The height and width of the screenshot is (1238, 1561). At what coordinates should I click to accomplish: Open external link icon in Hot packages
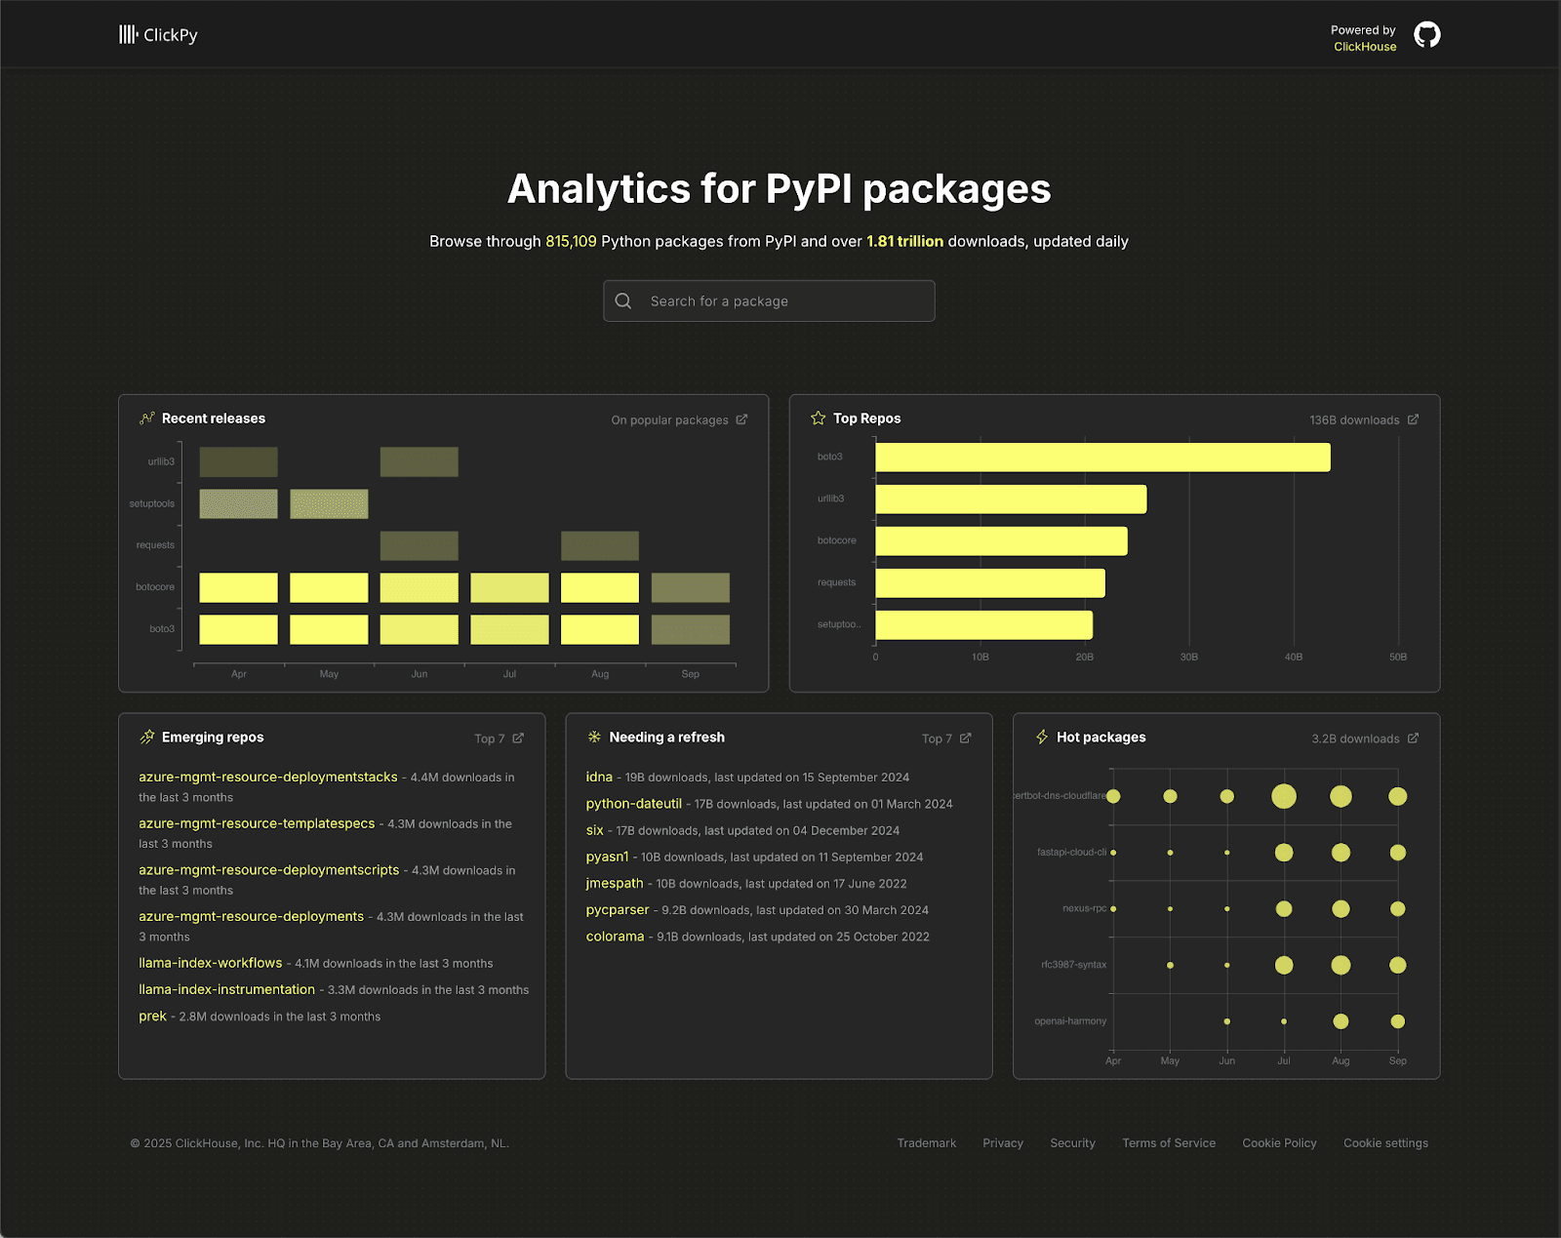tap(1413, 739)
